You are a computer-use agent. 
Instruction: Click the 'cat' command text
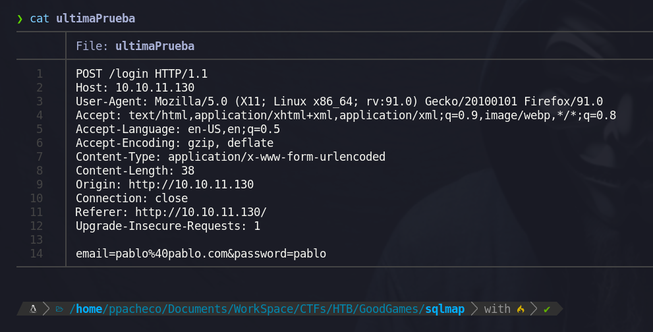point(40,18)
